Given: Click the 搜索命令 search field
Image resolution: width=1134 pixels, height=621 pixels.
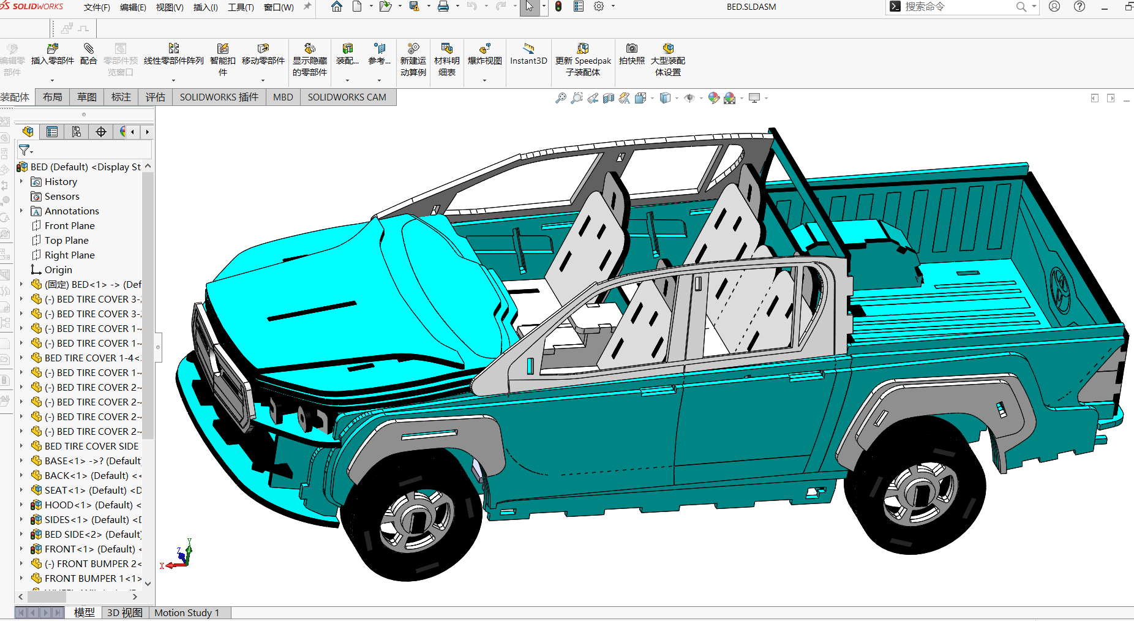Looking at the screenshot, I should 958,7.
